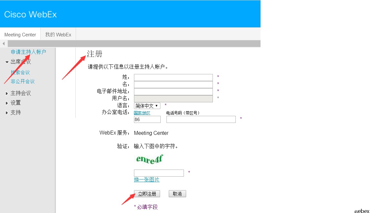Image resolution: width=371 pixels, height=213 pixels.
Task: Select the Cisco WebEx header logo text
Action: (x=31, y=14)
